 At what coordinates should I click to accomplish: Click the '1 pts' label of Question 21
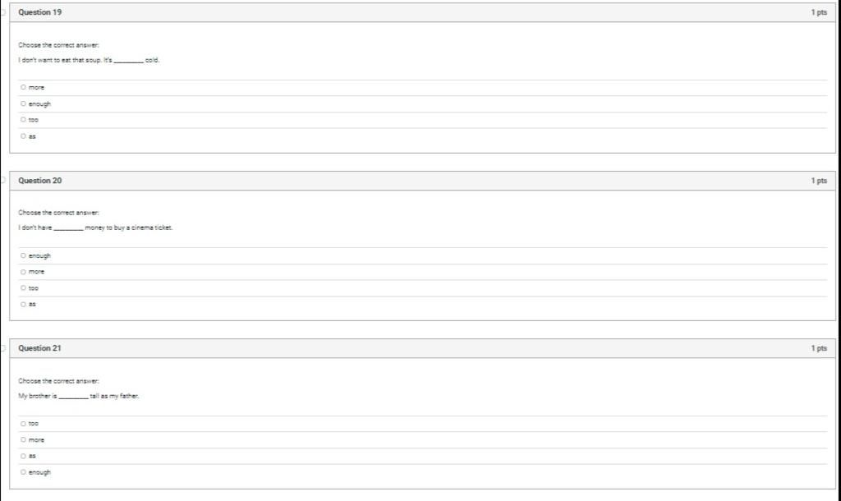[819, 348]
